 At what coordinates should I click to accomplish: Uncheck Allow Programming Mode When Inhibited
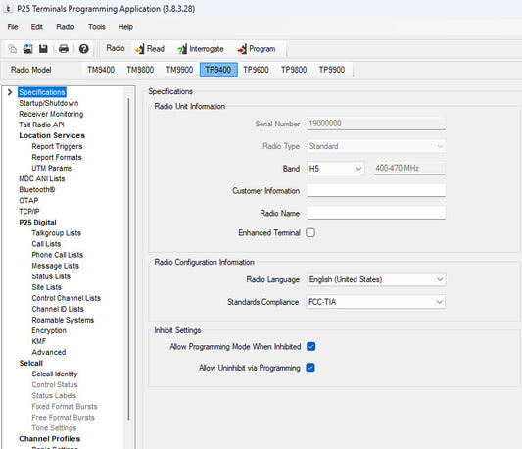310,347
